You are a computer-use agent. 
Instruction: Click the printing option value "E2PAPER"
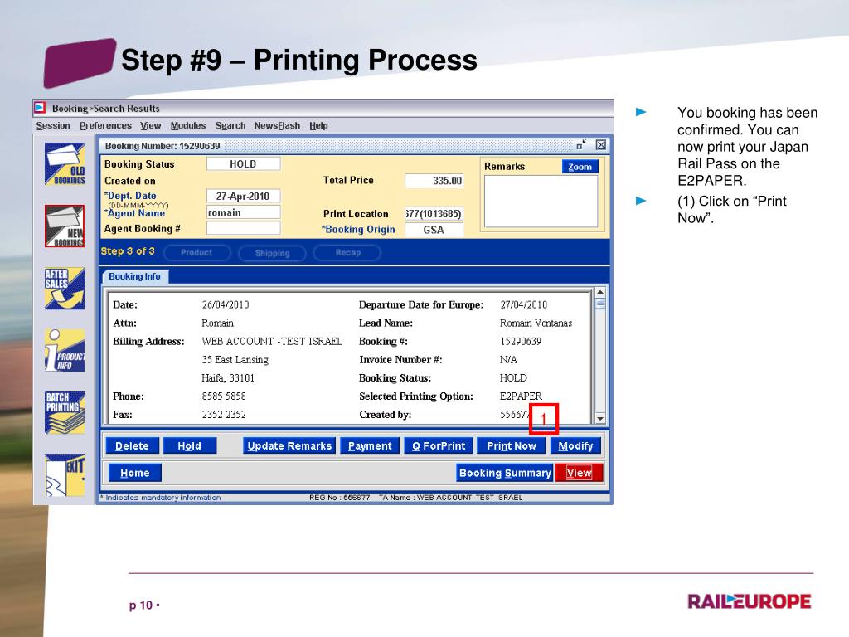point(521,396)
